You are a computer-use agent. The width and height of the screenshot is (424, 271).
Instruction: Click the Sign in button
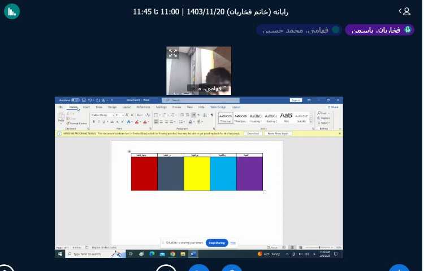click(x=296, y=100)
